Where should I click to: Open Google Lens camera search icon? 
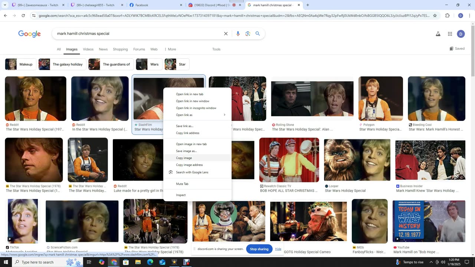248,34
